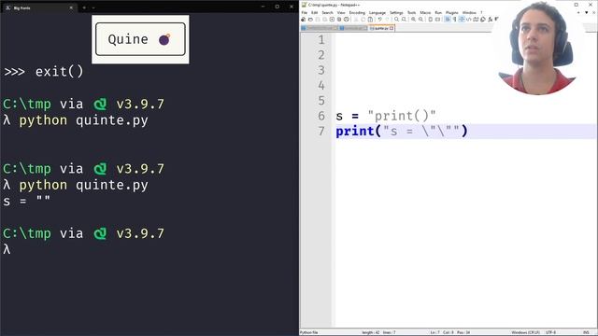Image resolution: width=598 pixels, height=336 pixels.
Task: Create a new file in Notepad++ toolbar
Action: pyautogui.click(x=303, y=20)
